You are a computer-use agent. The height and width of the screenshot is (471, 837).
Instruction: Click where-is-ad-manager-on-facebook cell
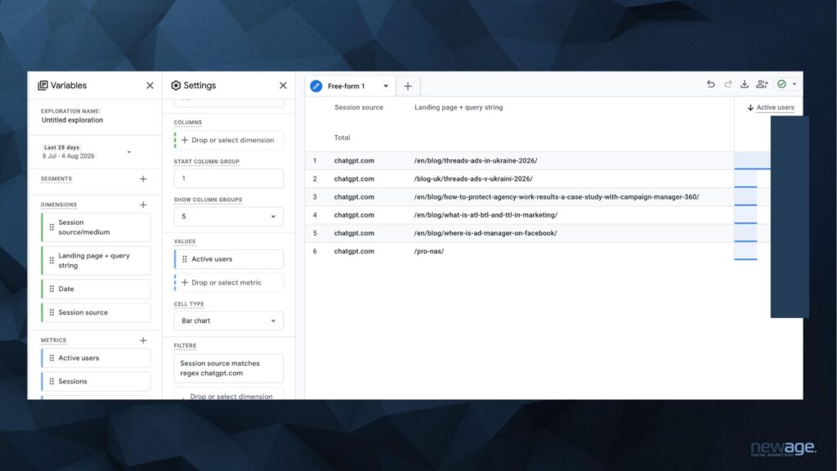click(486, 233)
